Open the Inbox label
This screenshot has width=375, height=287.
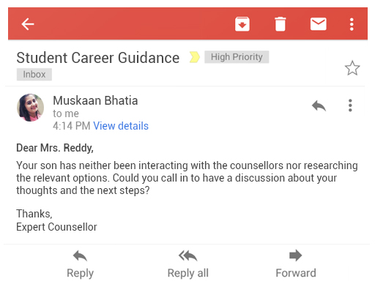[x=34, y=74]
